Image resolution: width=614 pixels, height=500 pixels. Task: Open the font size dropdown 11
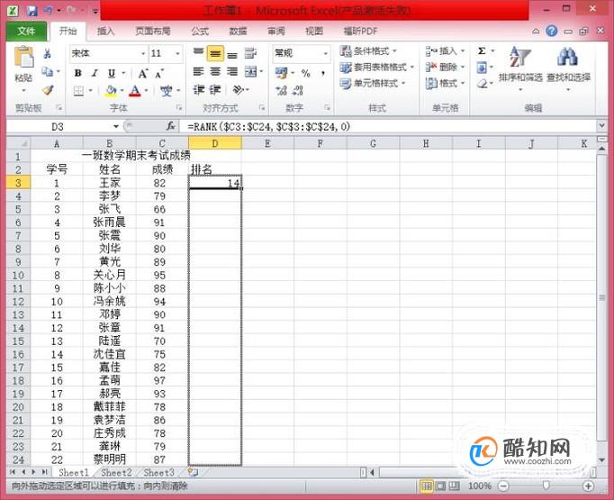177,54
